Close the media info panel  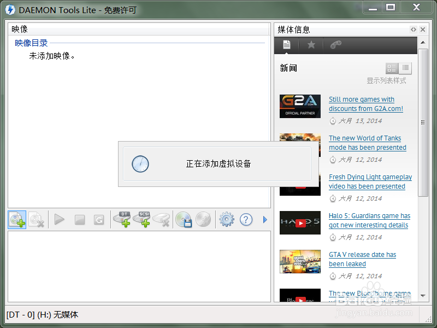tap(423, 30)
